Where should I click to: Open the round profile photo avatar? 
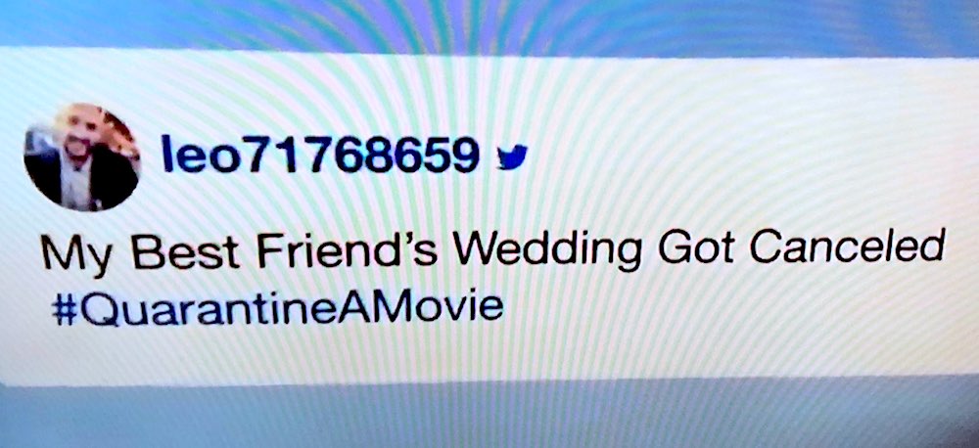(82, 157)
